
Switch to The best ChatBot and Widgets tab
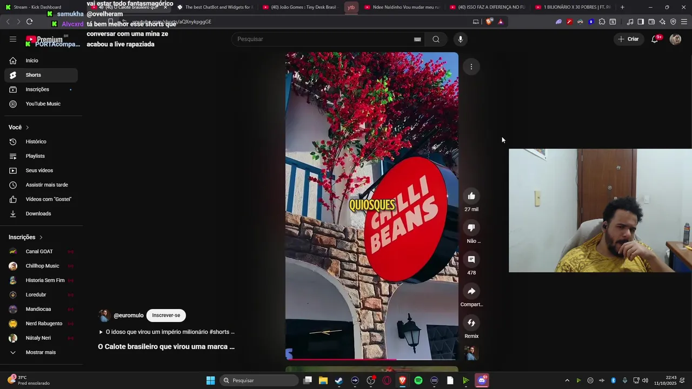pyautogui.click(x=215, y=7)
